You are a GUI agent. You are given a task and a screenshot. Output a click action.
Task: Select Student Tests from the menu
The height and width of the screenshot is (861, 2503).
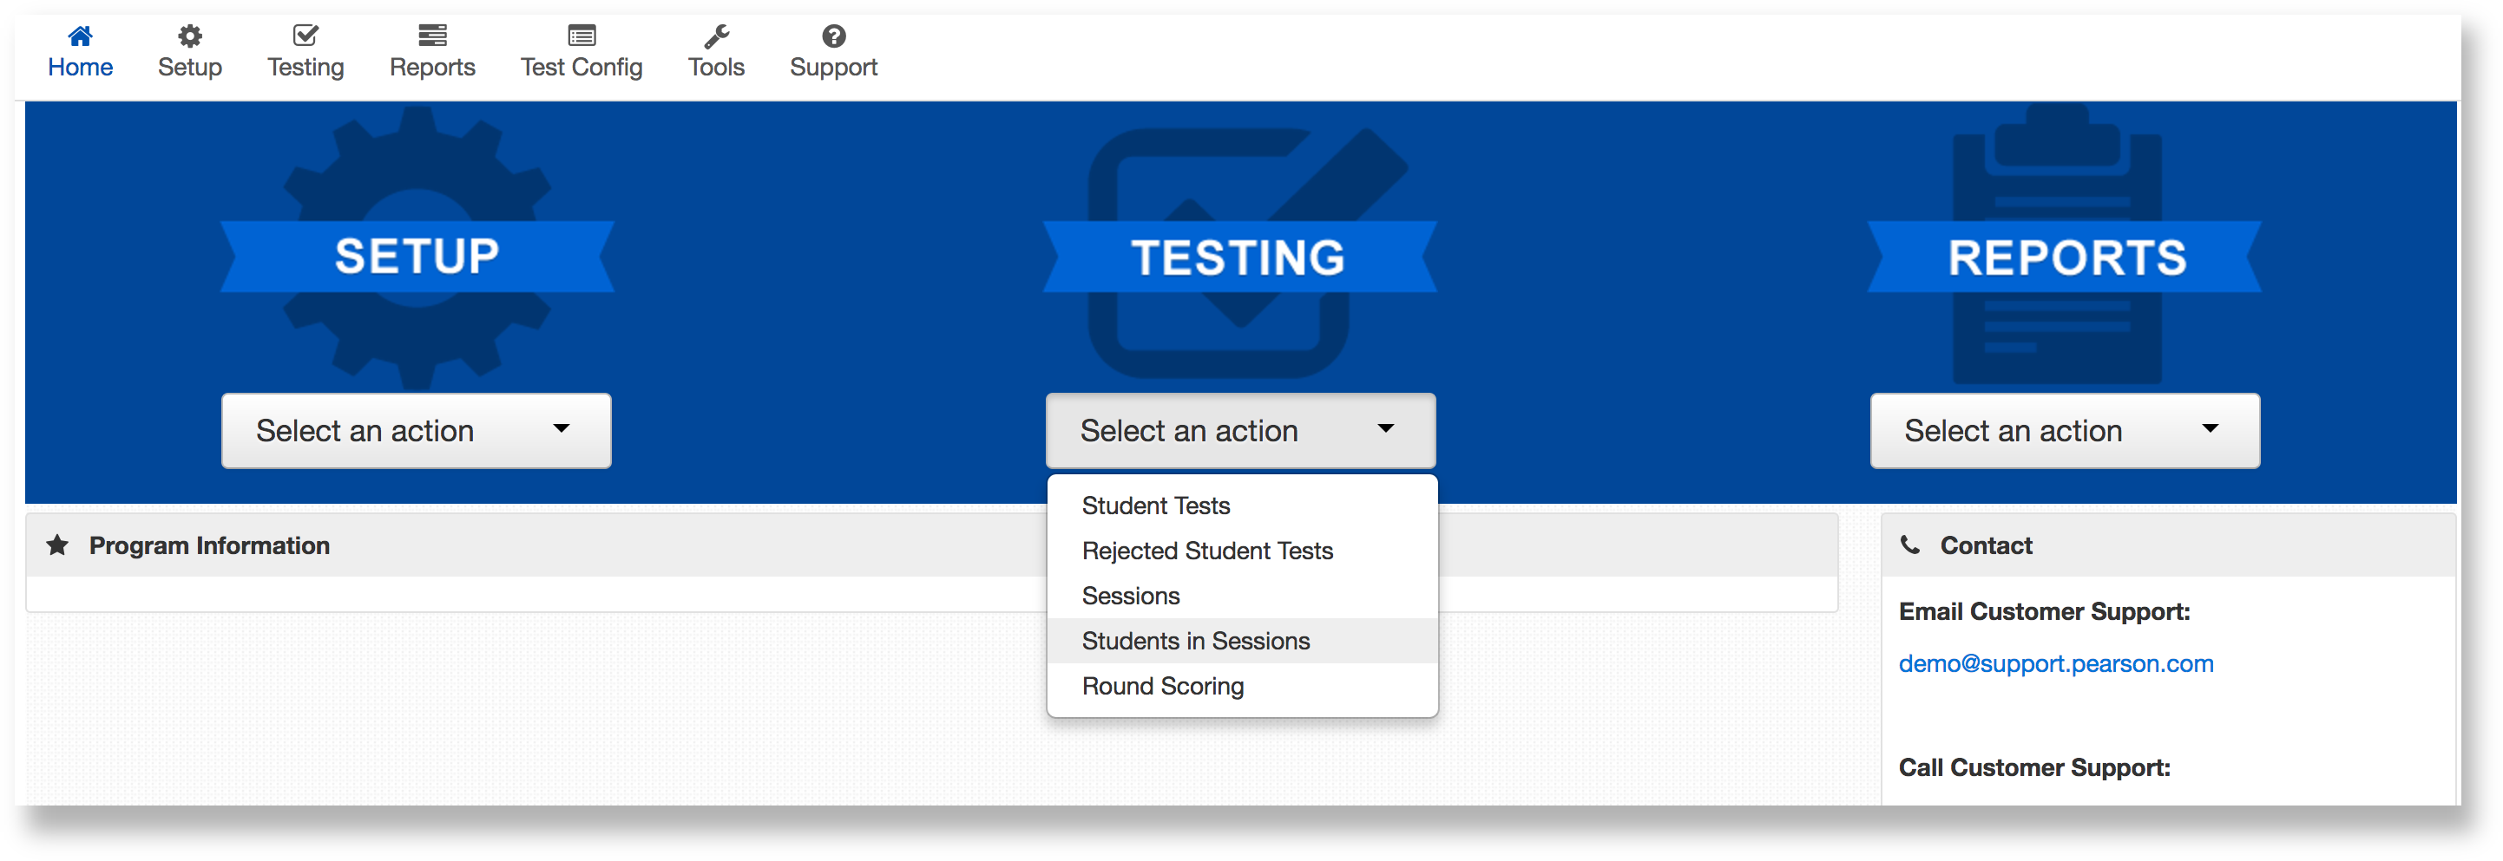pyautogui.click(x=1155, y=506)
